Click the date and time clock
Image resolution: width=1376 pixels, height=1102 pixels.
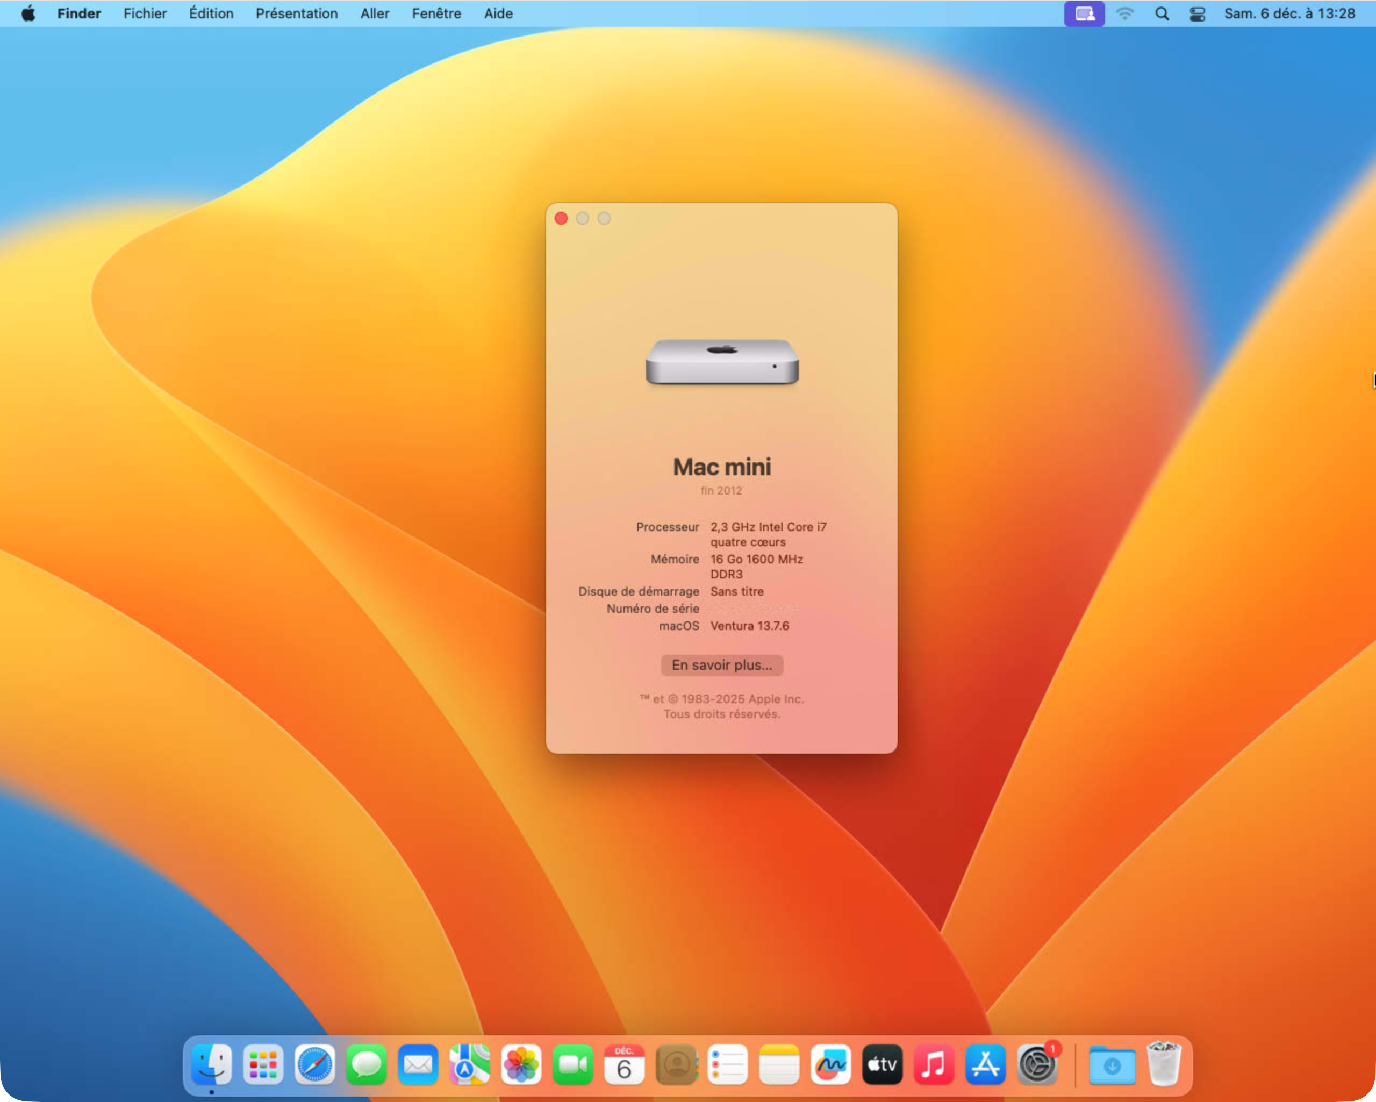[1289, 13]
